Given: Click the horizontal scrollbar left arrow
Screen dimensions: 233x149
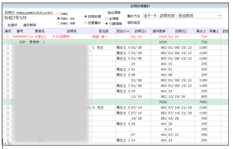Looking at the screenshot, I should pyautogui.click(x=6, y=144).
